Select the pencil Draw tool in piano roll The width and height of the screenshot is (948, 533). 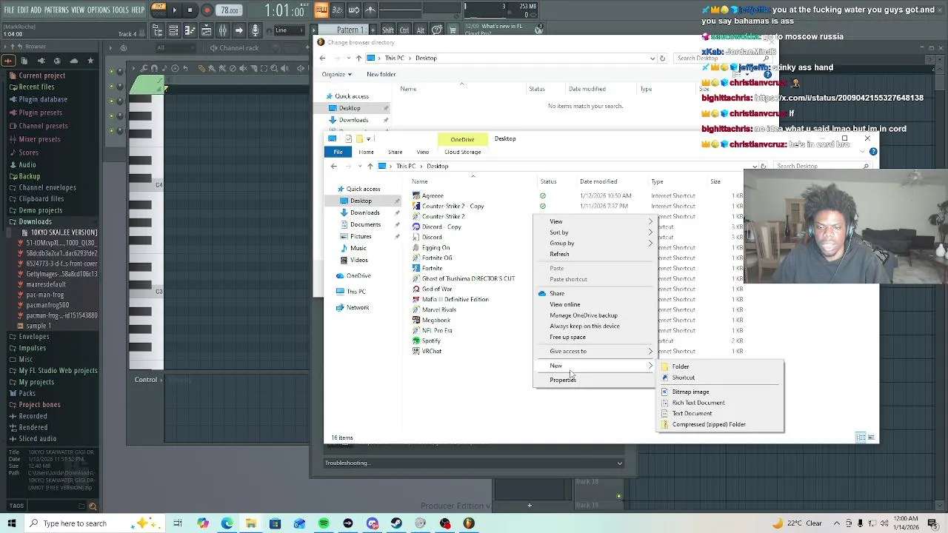(x=201, y=68)
